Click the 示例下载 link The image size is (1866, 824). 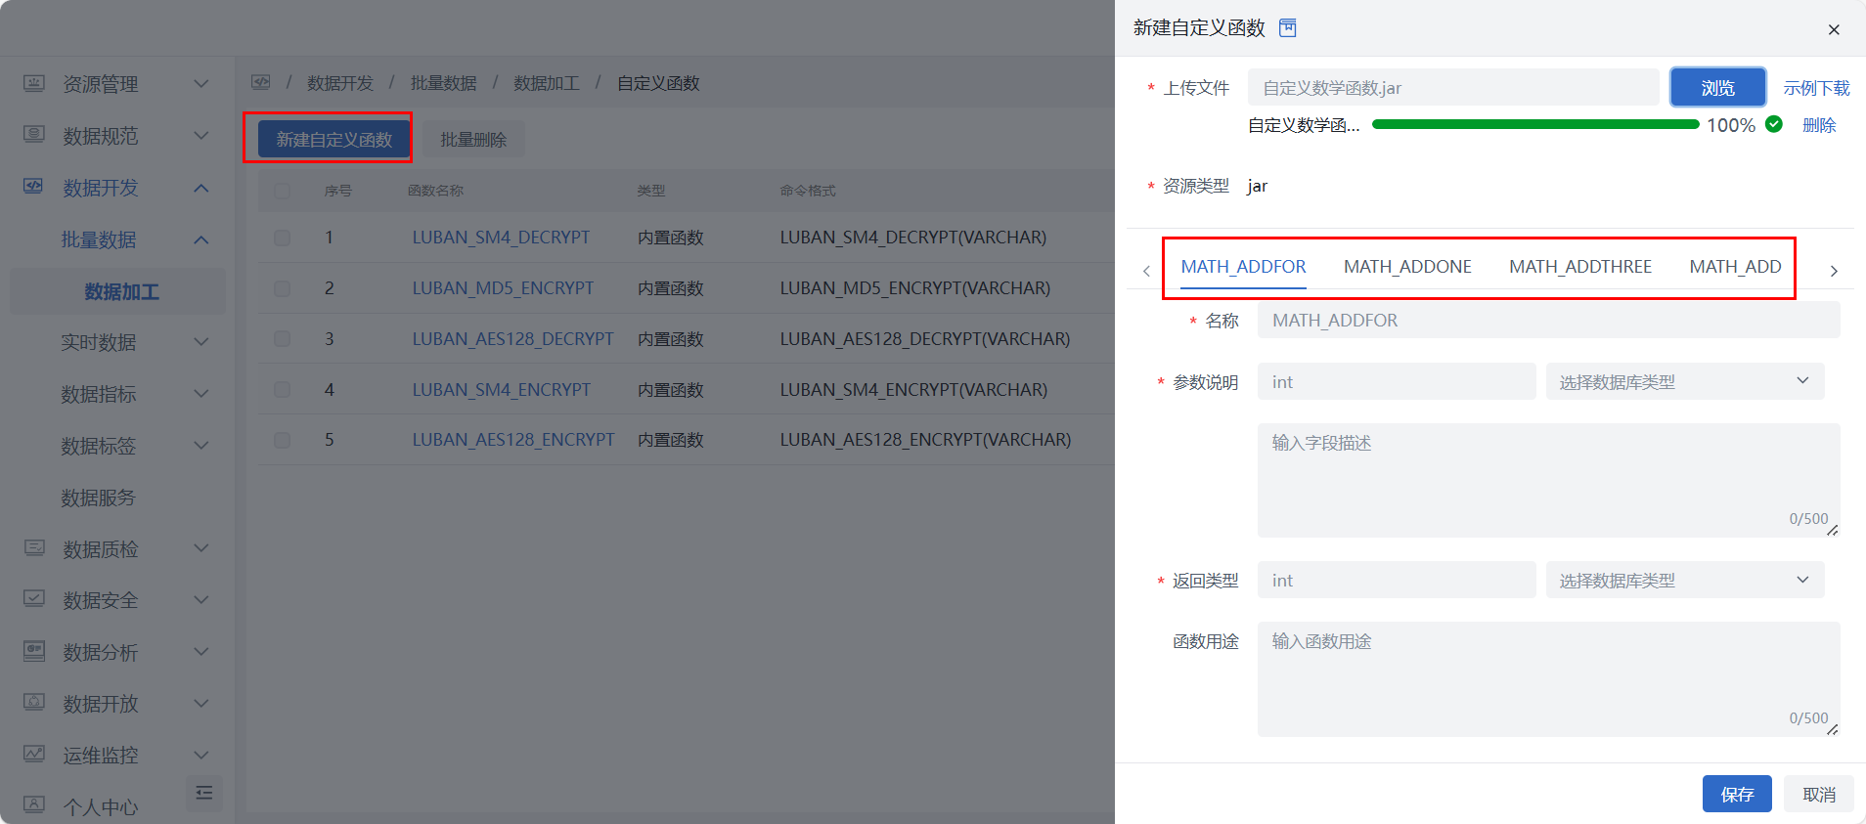pyautogui.click(x=1816, y=88)
